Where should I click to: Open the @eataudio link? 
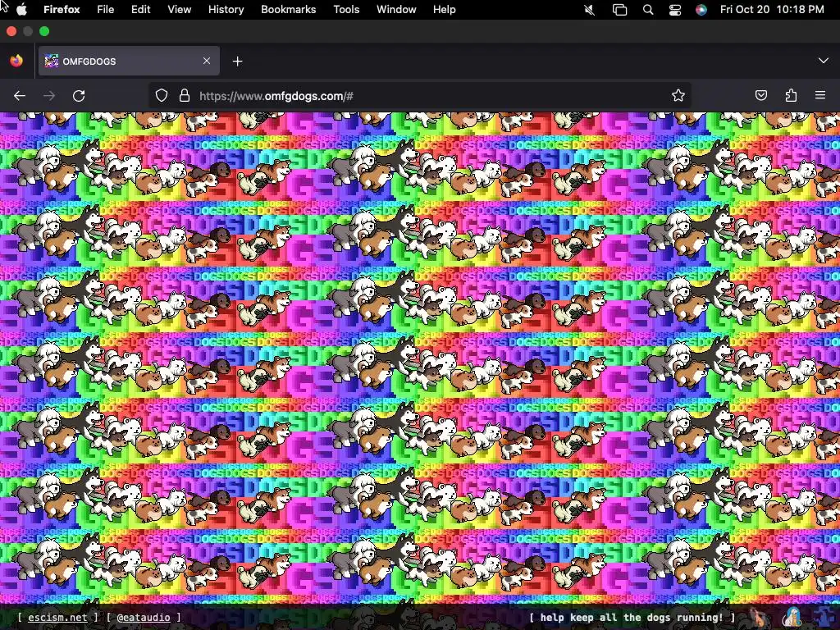(144, 617)
